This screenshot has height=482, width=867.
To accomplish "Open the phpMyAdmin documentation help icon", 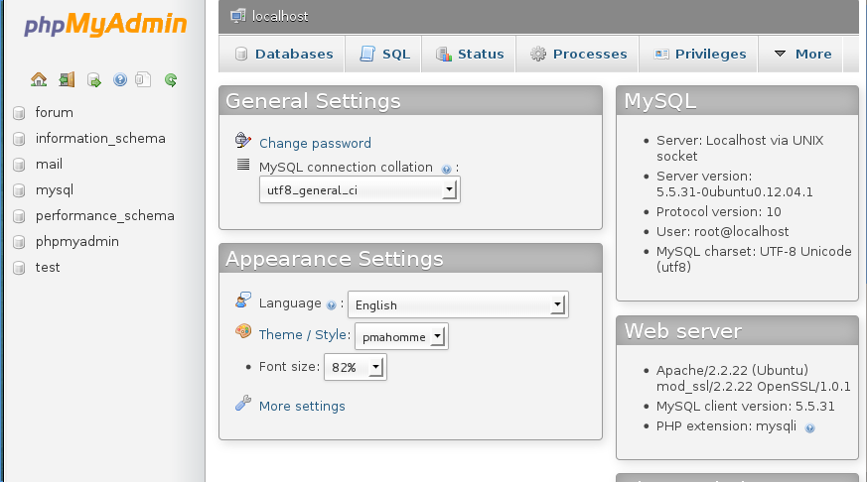I will coord(120,80).
